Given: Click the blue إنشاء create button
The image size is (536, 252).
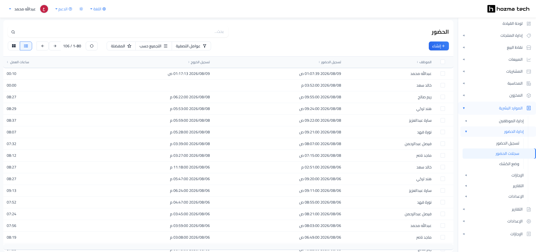Looking at the screenshot, I should coord(439,46).
